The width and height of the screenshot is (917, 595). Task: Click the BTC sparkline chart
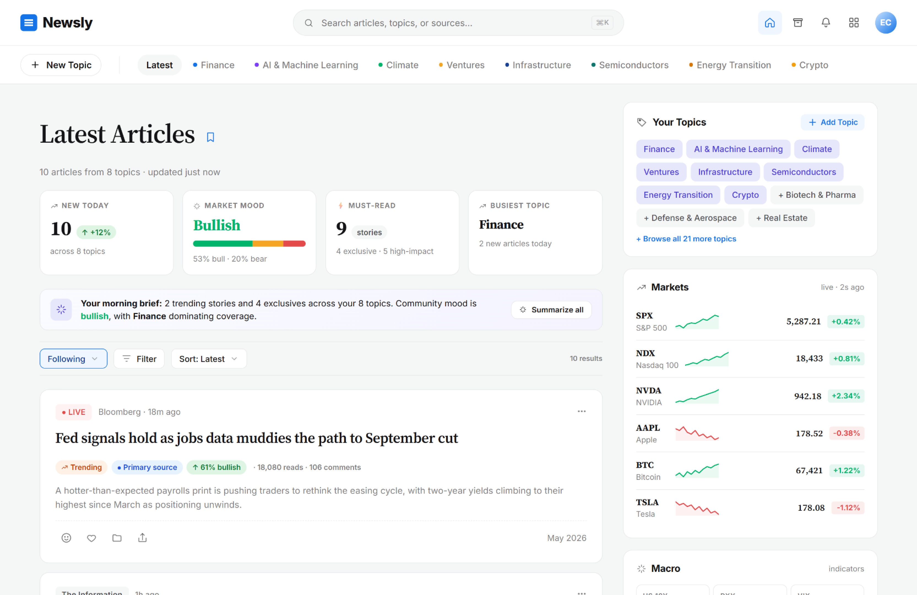697,470
